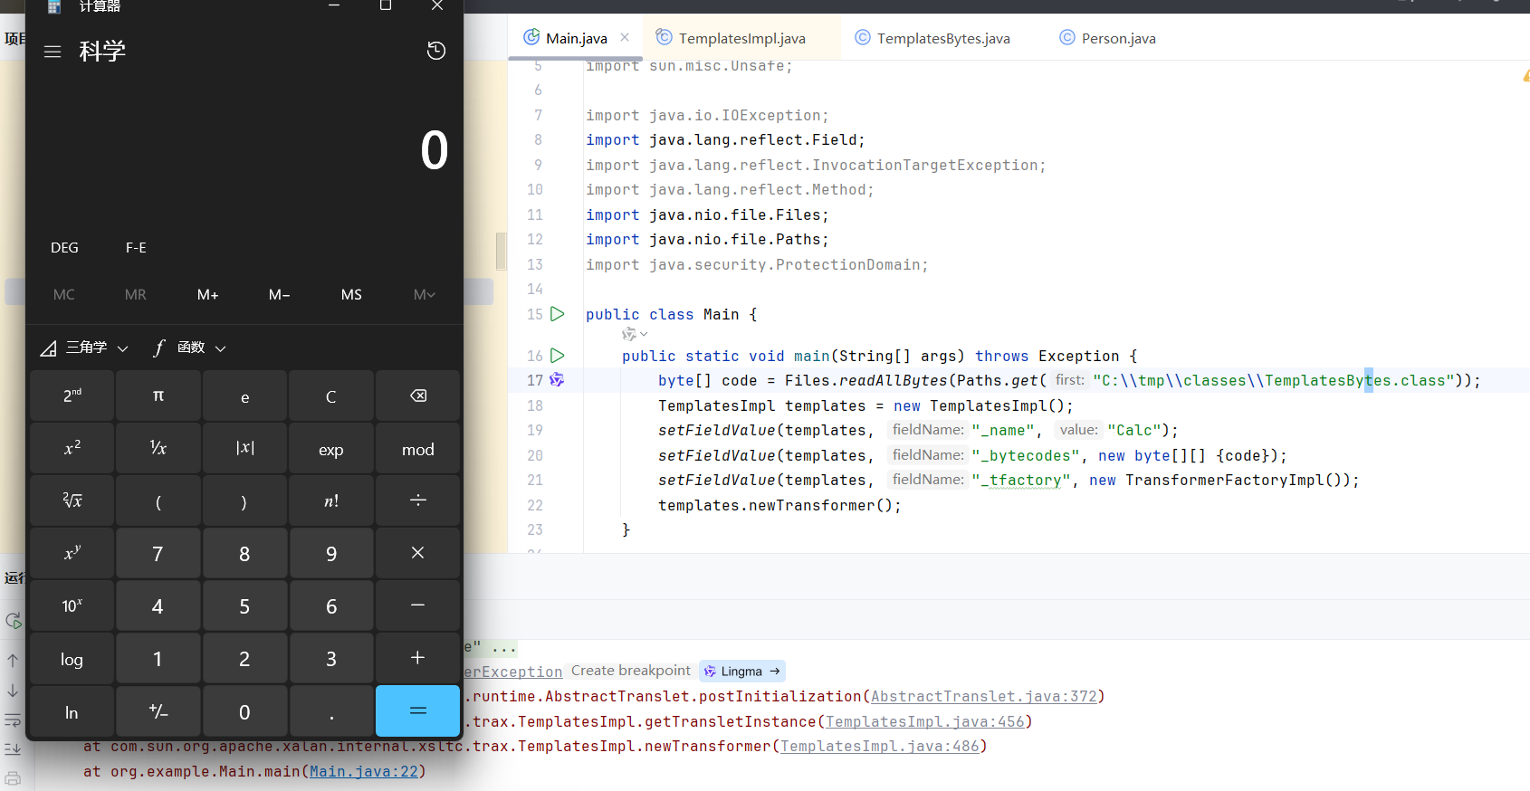Click the Lingma button in console
The height and width of the screenshot is (791, 1530).
(x=741, y=671)
